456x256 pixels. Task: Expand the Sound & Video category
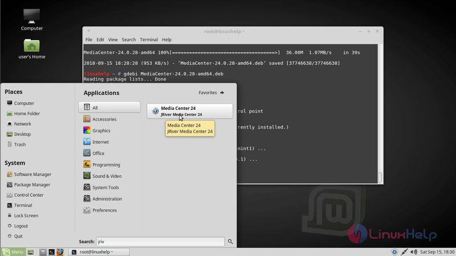pyautogui.click(x=107, y=176)
